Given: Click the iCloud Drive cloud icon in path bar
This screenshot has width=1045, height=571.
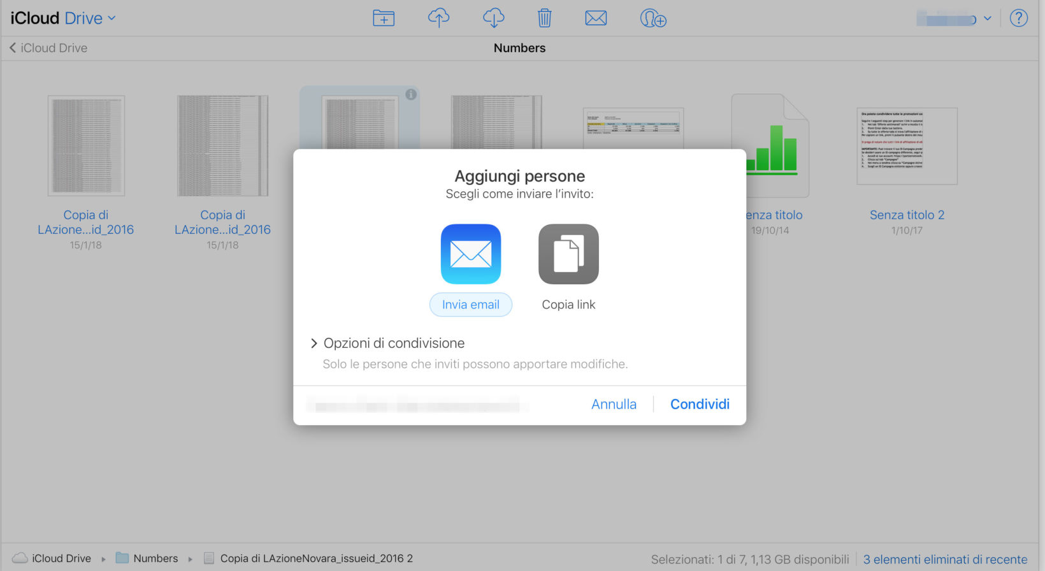Looking at the screenshot, I should [20, 558].
